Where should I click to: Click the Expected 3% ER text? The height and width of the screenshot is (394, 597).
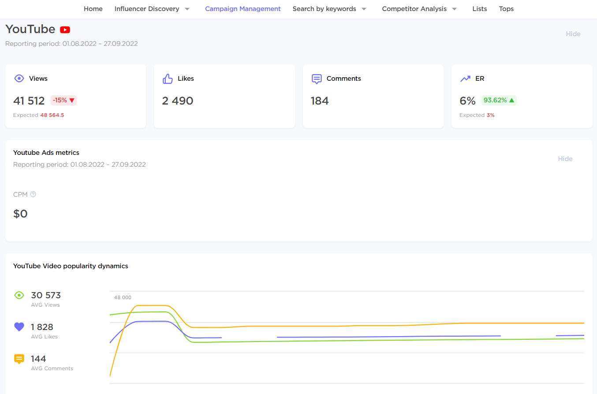477,115
